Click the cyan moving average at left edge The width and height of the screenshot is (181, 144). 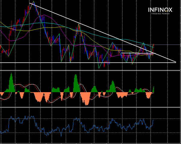point(1,26)
